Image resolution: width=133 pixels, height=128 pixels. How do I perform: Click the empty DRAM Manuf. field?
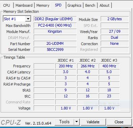pyautogui.click(x=55, y=37)
